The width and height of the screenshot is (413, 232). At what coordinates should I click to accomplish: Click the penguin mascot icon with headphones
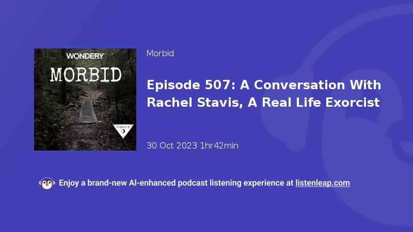(47, 184)
